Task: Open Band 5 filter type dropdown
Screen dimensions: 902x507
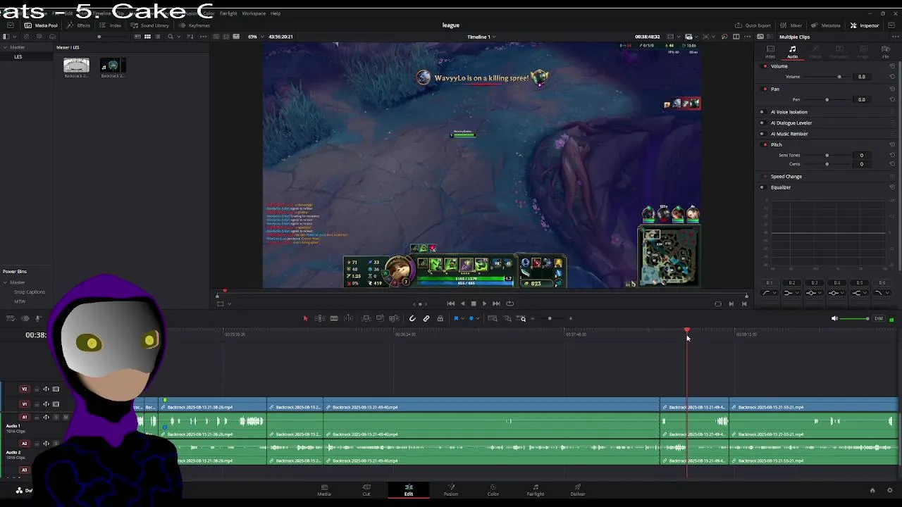Action: (x=859, y=293)
